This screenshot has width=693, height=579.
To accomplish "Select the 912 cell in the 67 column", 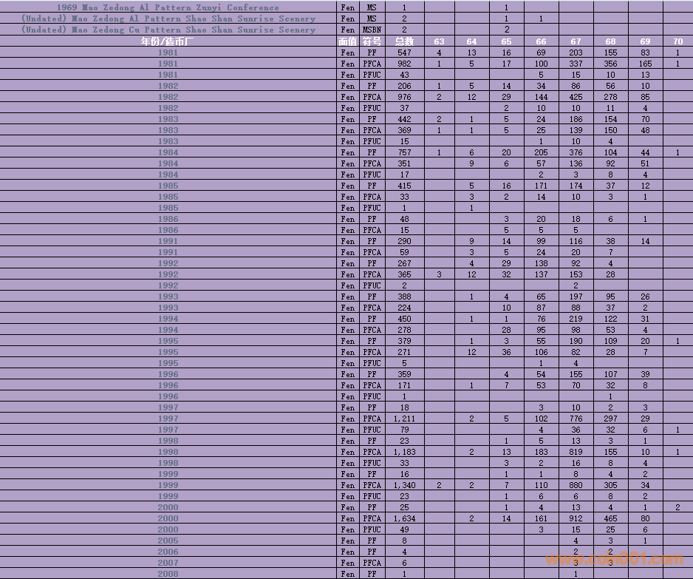I will pos(576,518).
